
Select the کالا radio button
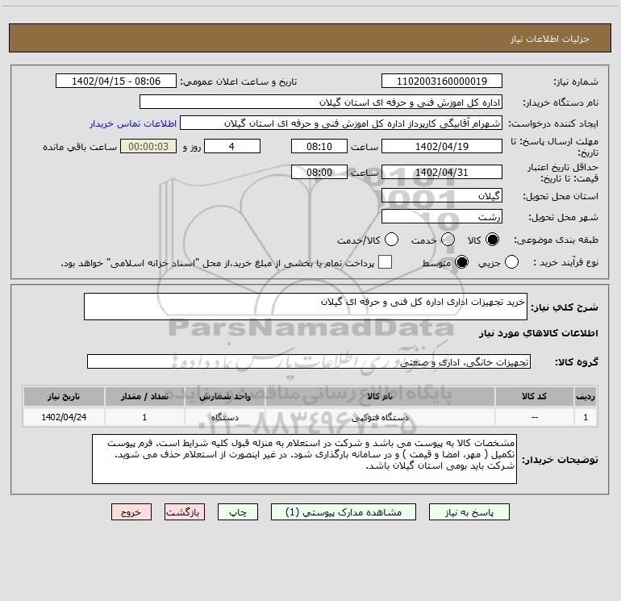coord(492,240)
